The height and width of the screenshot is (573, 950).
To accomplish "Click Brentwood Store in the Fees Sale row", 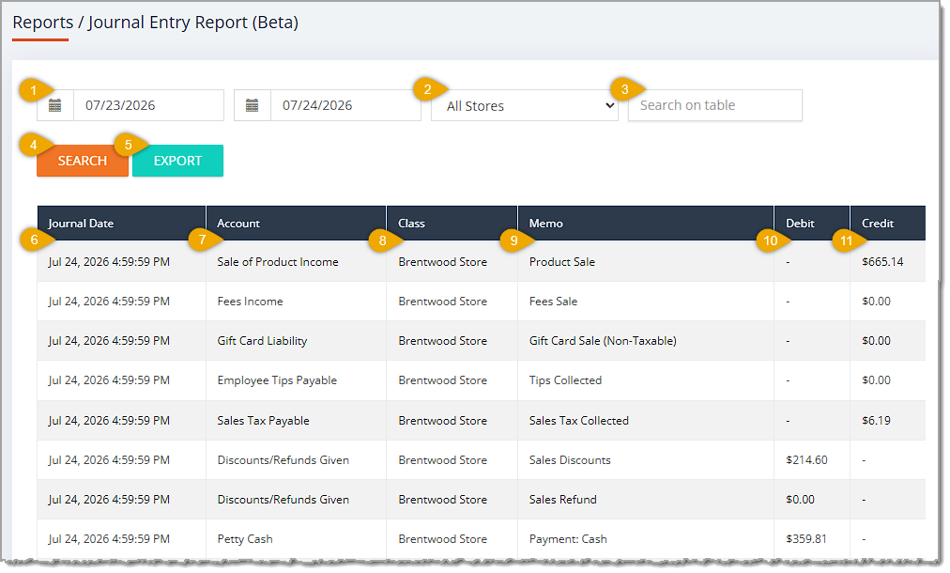I will point(443,302).
